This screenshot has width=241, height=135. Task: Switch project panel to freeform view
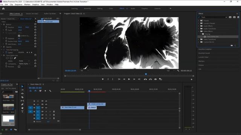click(15, 130)
